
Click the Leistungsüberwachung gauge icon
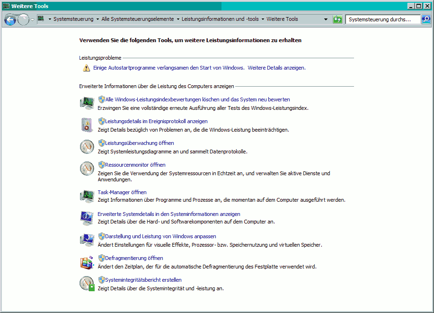click(x=87, y=146)
